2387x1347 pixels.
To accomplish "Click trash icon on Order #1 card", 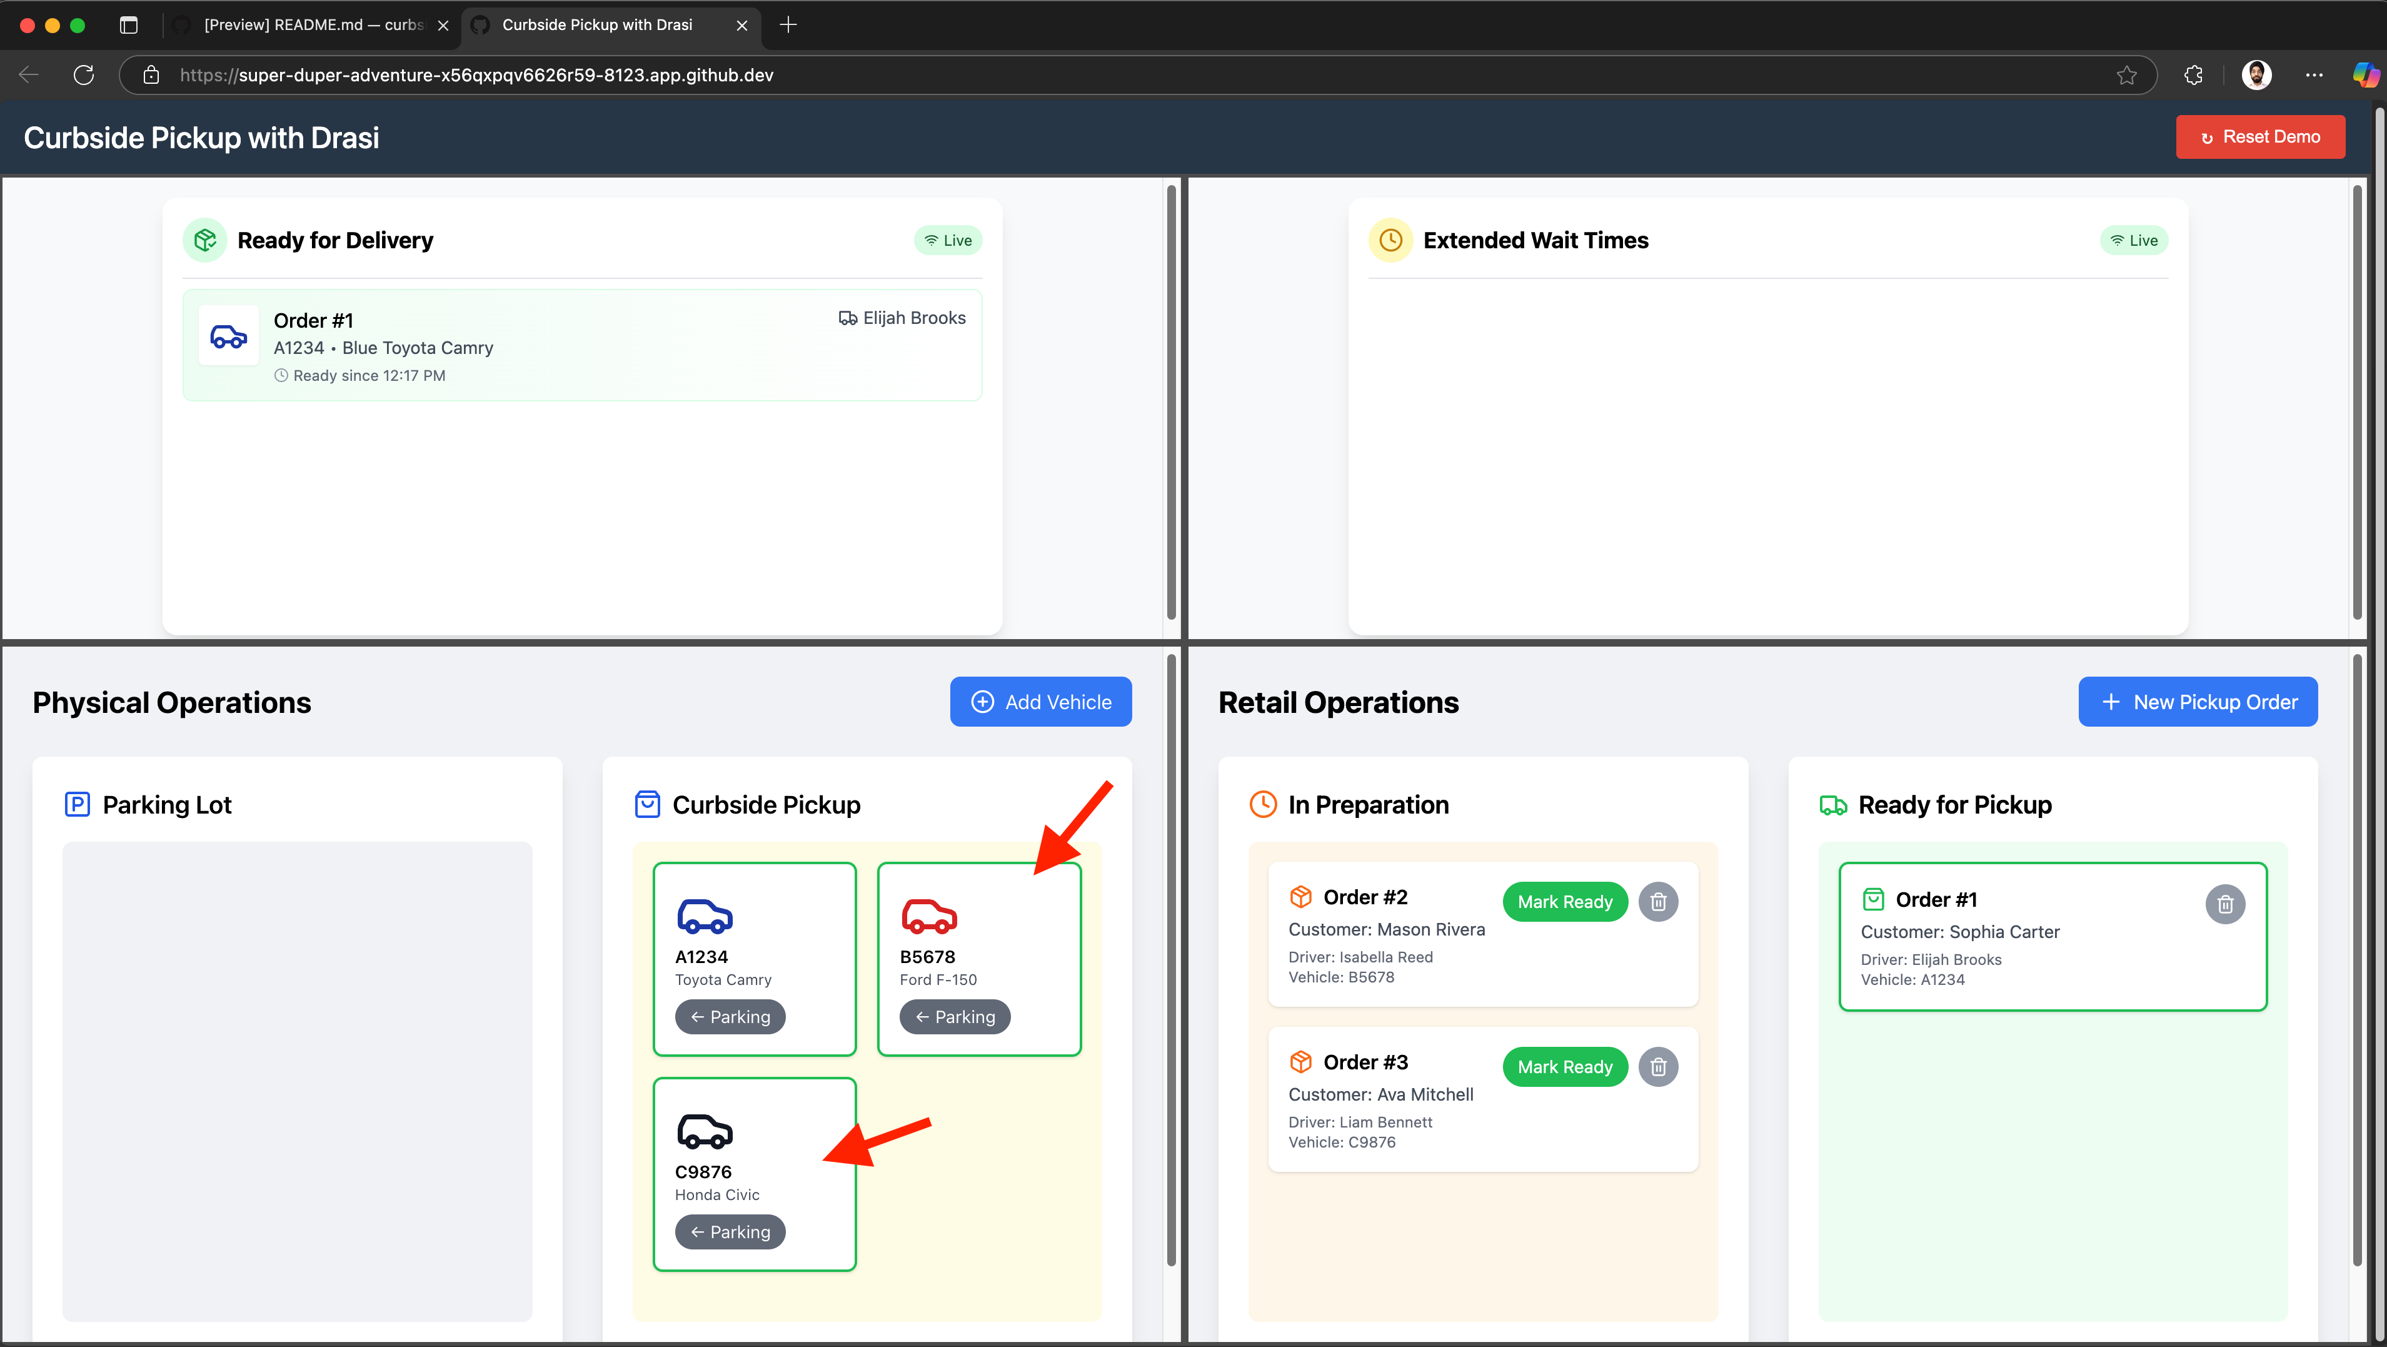I will 2224,904.
